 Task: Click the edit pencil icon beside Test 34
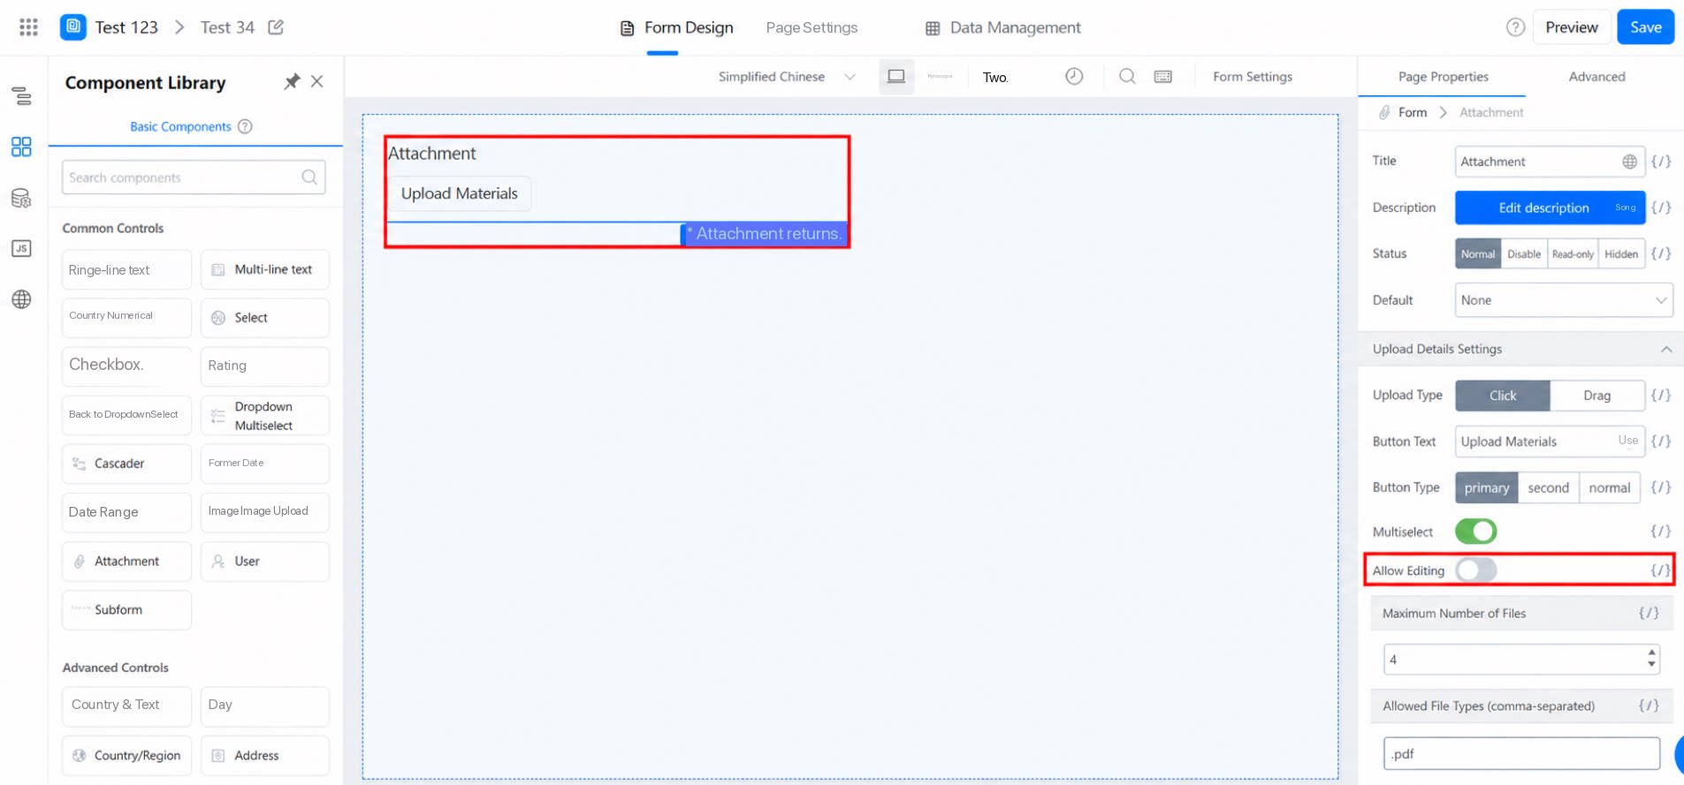[276, 27]
